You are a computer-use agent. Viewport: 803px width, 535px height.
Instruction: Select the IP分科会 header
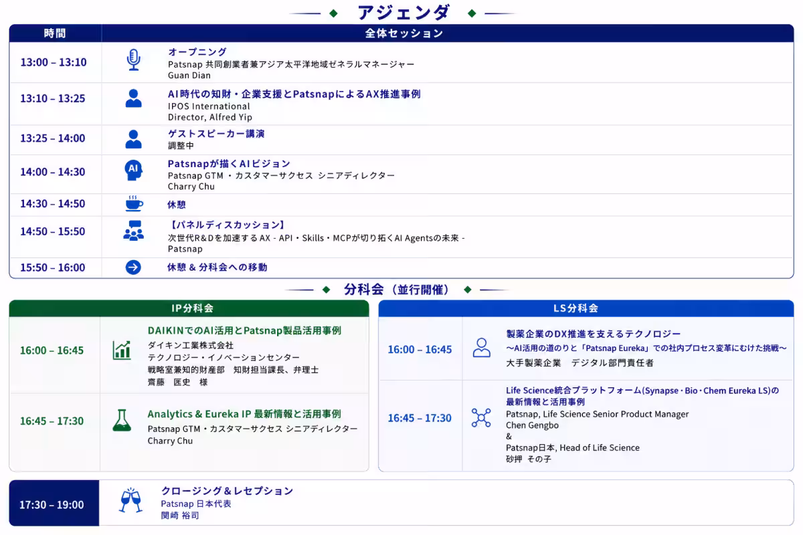(x=189, y=308)
